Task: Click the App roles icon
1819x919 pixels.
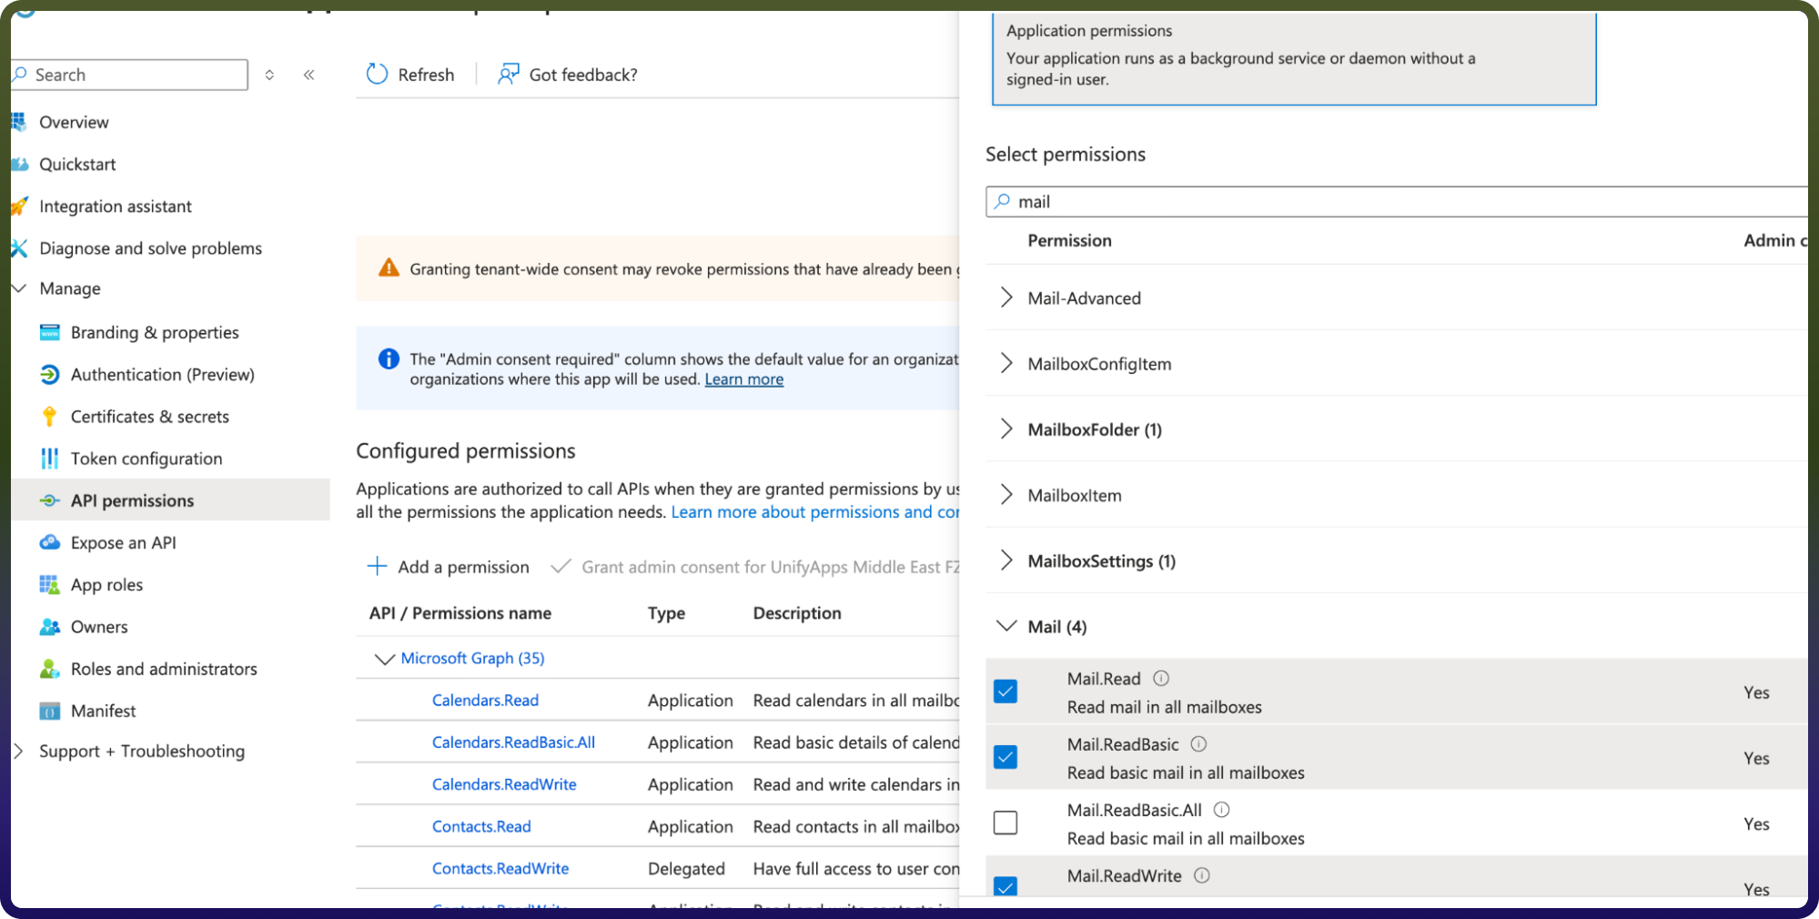Action: (50, 584)
